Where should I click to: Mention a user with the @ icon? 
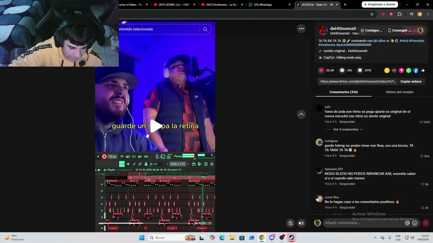[x=408, y=223]
